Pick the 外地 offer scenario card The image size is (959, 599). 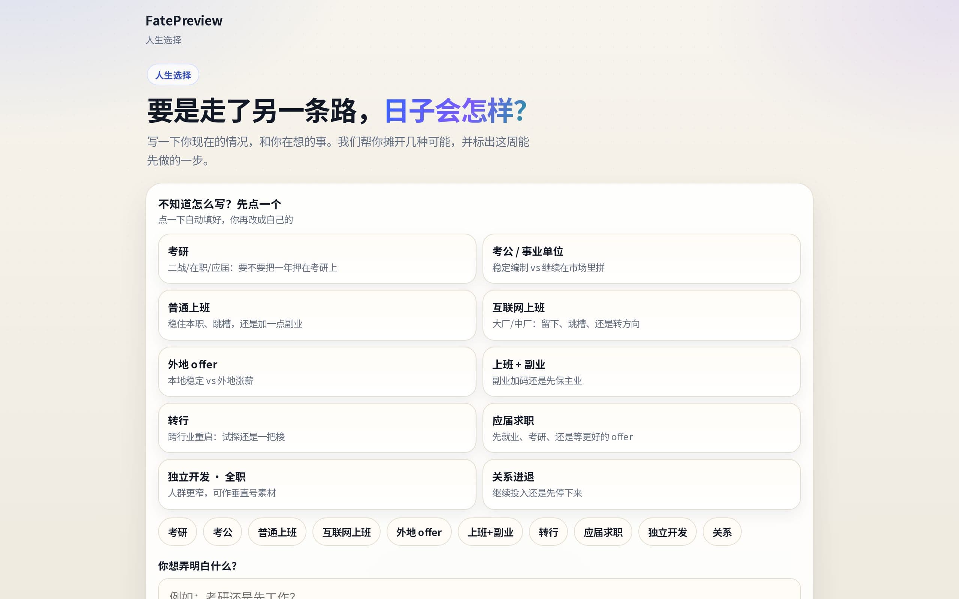coord(317,372)
